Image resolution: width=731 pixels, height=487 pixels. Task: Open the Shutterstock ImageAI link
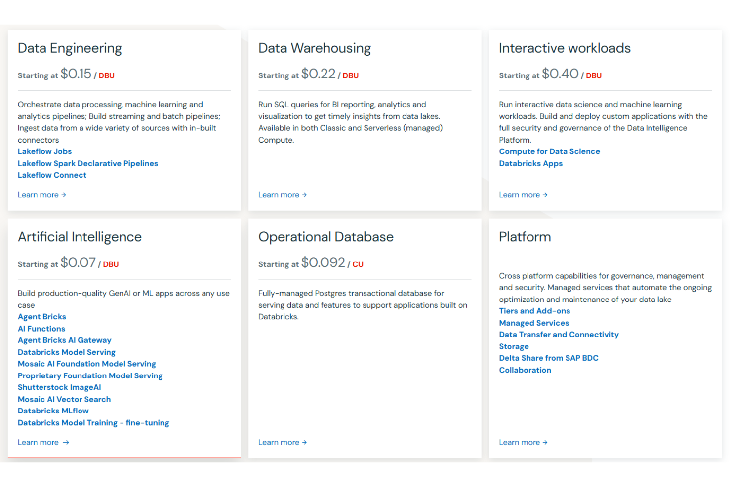[59, 387]
